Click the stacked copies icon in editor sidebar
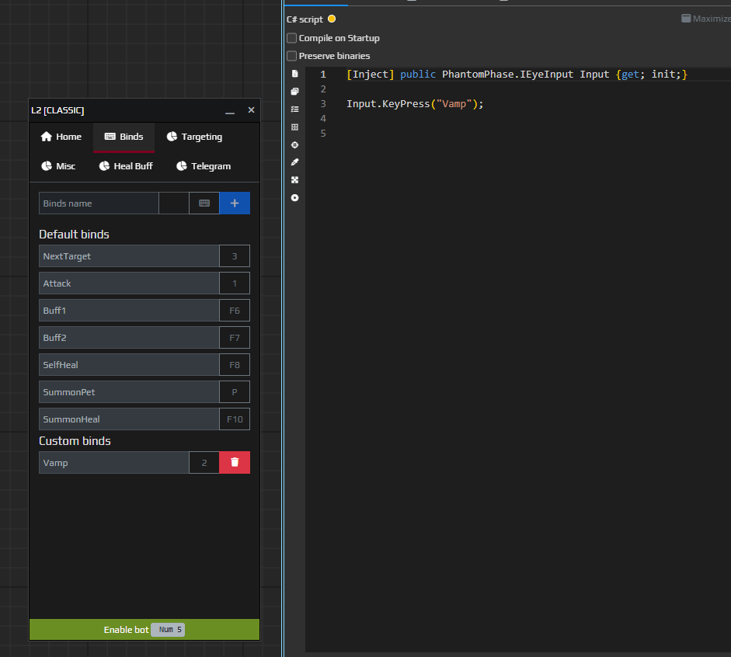This screenshot has height=657, width=731. [294, 92]
